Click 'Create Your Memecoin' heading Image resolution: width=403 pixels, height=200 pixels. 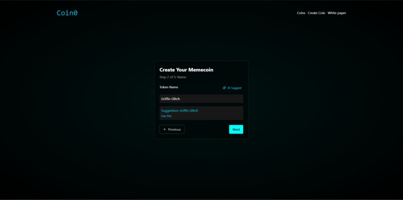[186, 70]
